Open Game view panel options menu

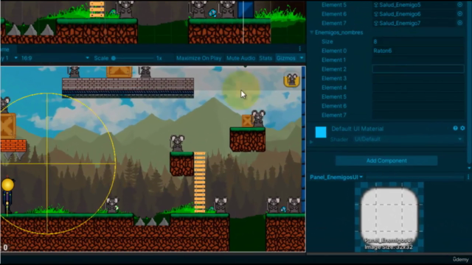click(x=300, y=49)
